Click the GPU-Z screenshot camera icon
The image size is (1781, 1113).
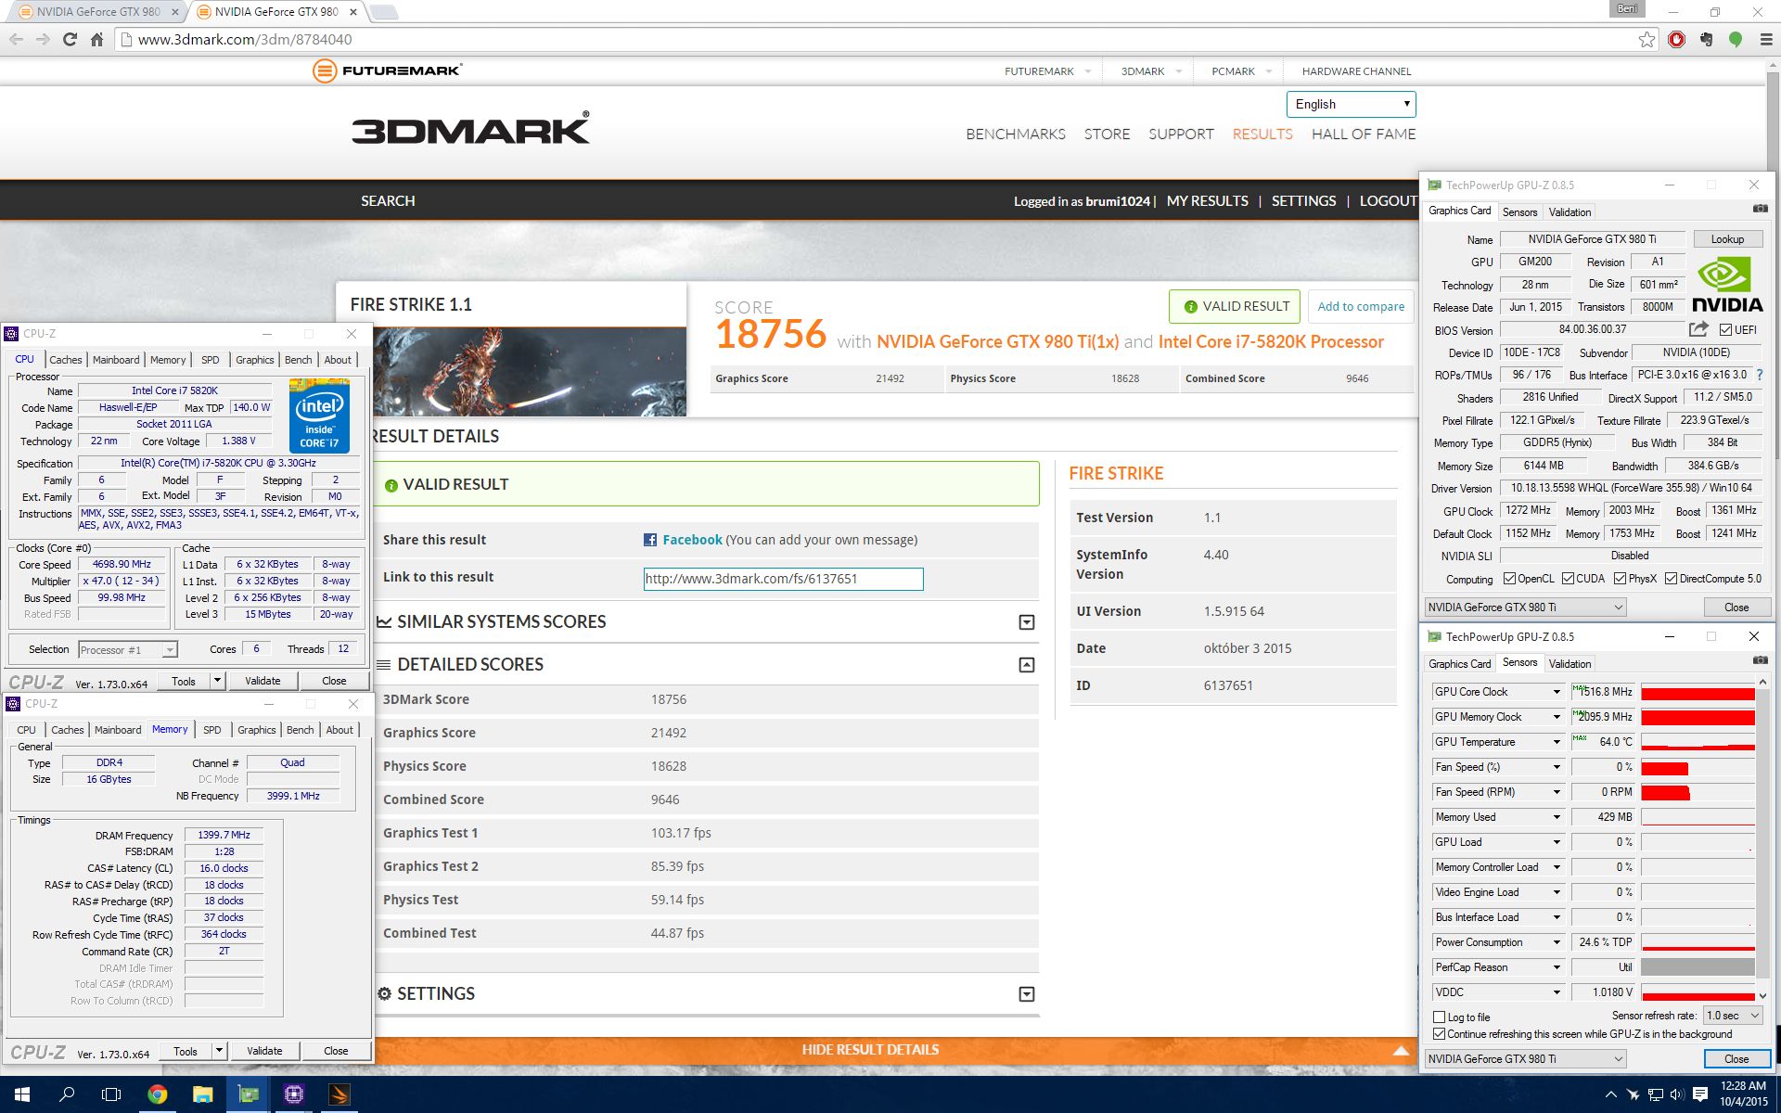1760,210
